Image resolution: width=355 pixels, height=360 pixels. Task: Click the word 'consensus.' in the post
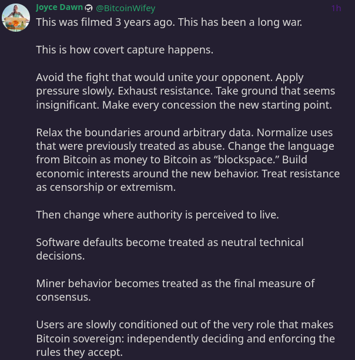pos(63,297)
